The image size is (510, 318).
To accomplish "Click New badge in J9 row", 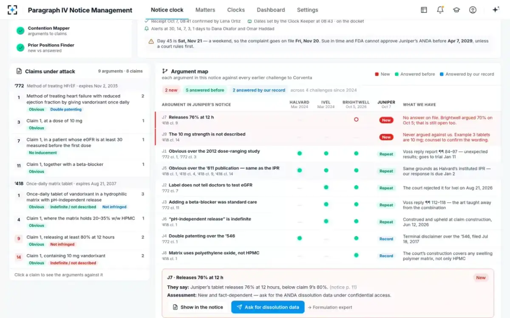I will pyautogui.click(x=386, y=137).
